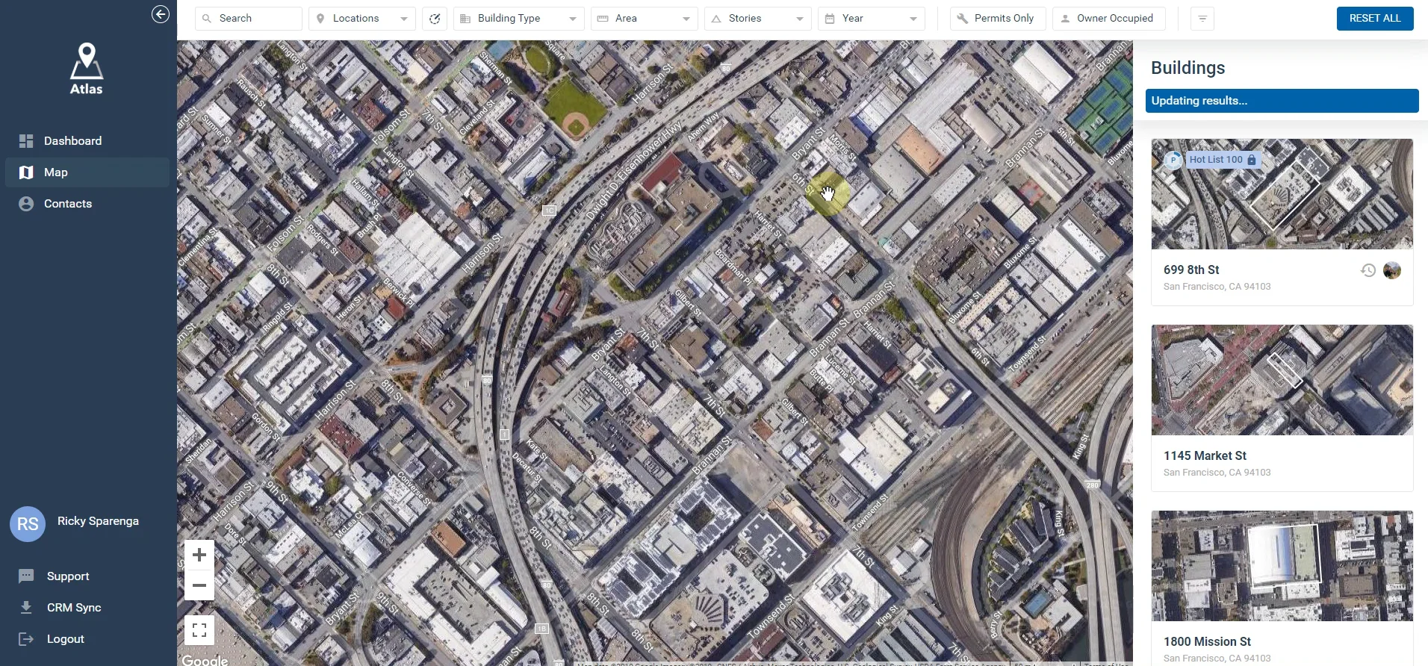The width and height of the screenshot is (1428, 666).
Task: Click the 699 8th St address title
Action: pos(1191,270)
